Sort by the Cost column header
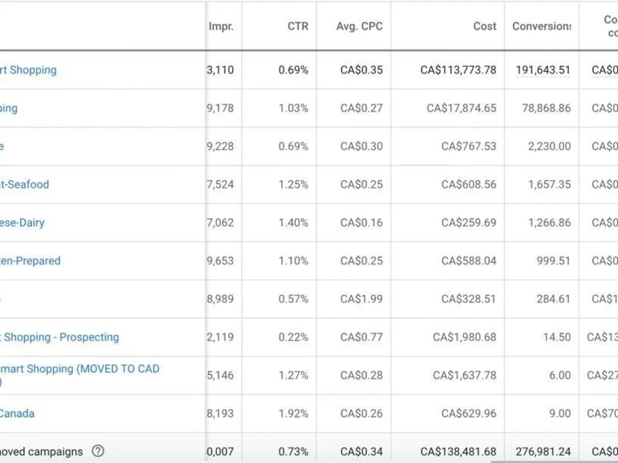The height and width of the screenshot is (463, 618). (485, 27)
